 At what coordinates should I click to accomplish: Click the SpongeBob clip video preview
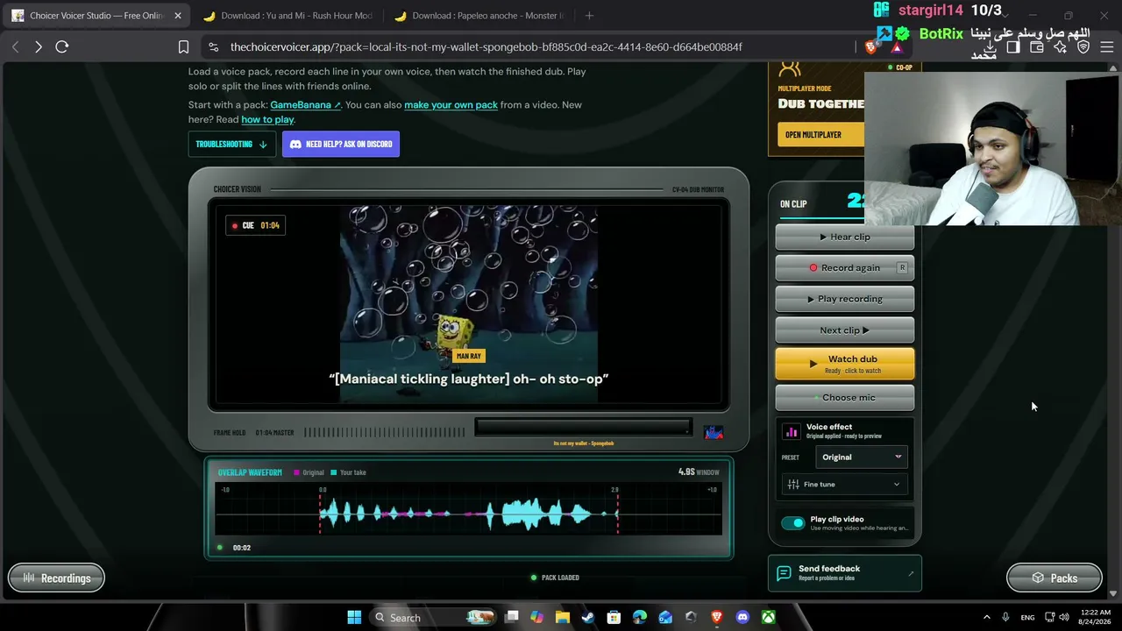click(x=469, y=304)
